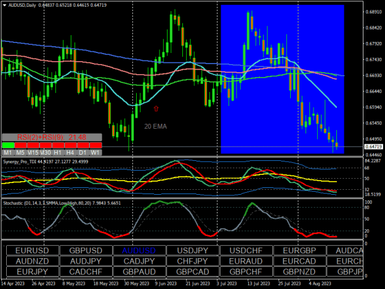Select the M15 timeframe label
Image resolution: width=385 pixels, height=289 pixels.
click(33, 152)
